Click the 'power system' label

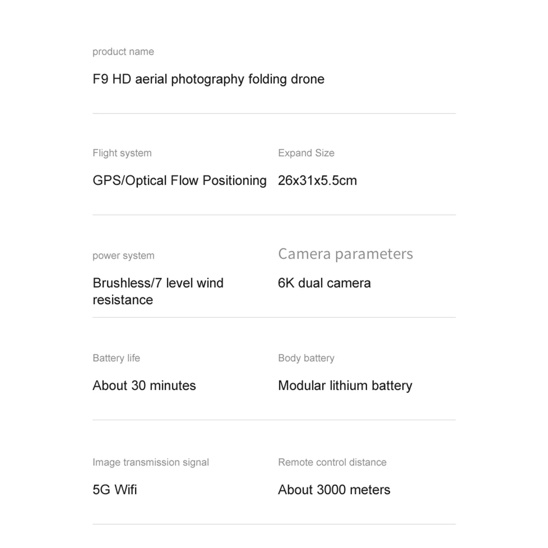click(x=123, y=256)
